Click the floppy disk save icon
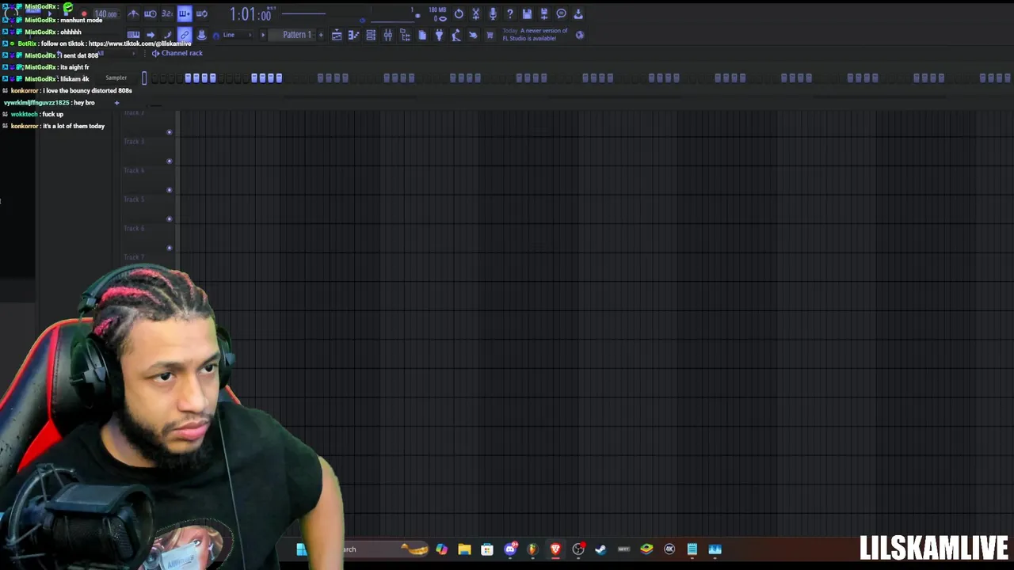The height and width of the screenshot is (570, 1014). tap(527, 14)
